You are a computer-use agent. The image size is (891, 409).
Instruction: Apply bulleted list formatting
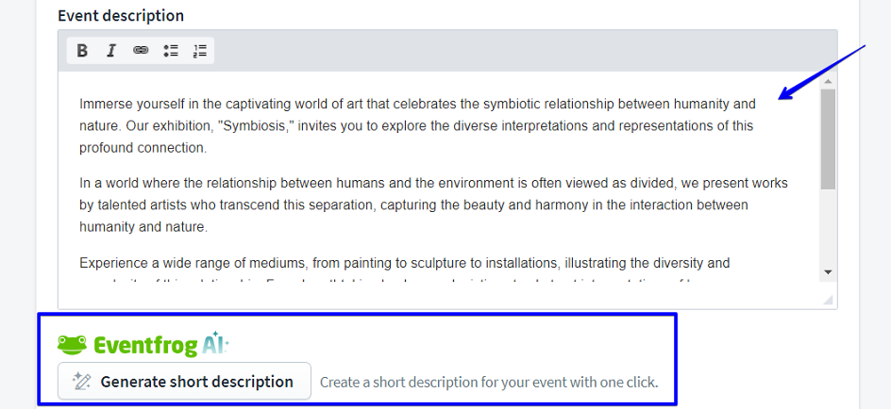click(x=170, y=51)
